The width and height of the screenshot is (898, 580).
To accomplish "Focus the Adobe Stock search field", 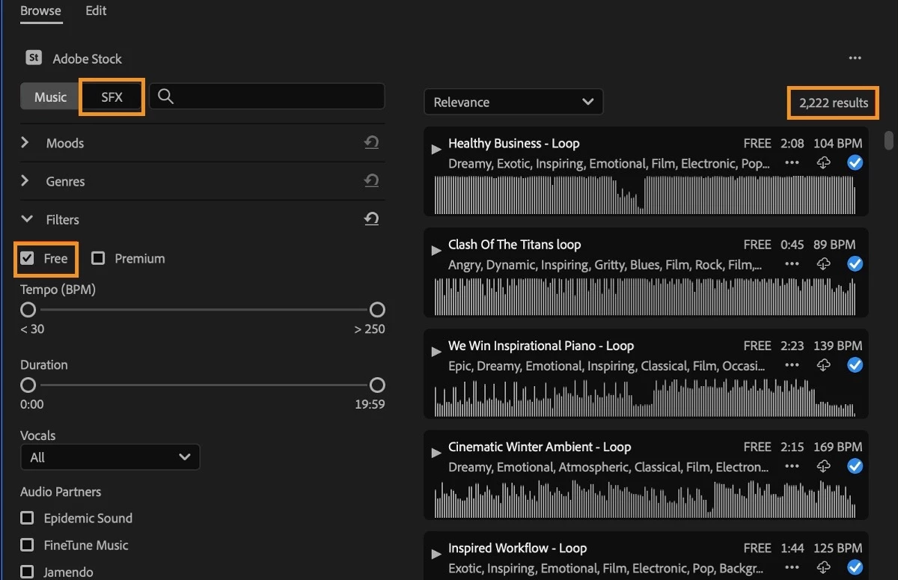I will click(x=267, y=97).
